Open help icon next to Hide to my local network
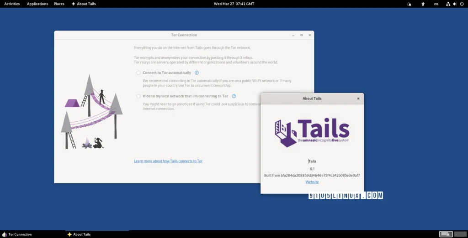 (x=234, y=96)
